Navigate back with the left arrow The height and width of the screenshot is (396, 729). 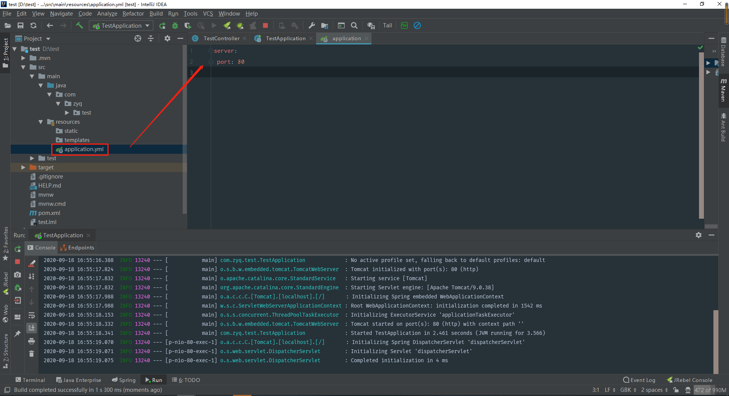click(50, 25)
